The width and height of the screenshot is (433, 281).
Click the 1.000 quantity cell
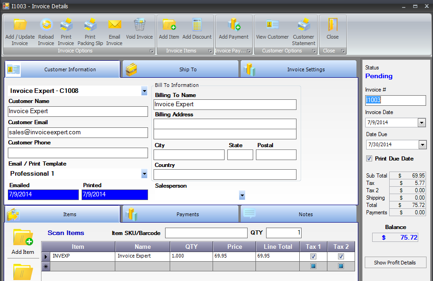tap(191, 257)
